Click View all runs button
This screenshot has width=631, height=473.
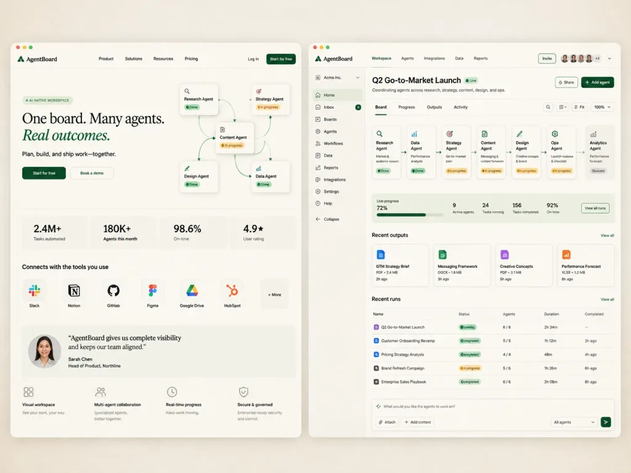(x=595, y=208)
